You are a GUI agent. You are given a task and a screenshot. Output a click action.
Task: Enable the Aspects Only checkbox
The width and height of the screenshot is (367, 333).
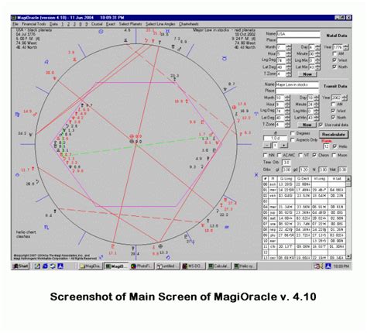293,140
